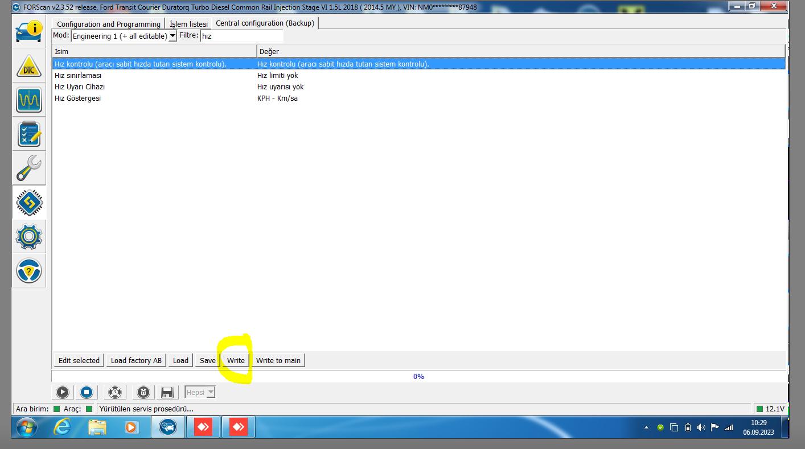Click the Filtre text field
The width and height of the screenshot is (805, 449).
click(x=241, y=36)
